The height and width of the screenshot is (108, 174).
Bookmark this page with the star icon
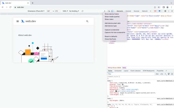[159, 7]
